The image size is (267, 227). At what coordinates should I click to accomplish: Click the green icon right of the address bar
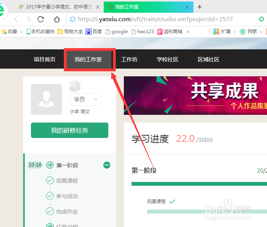261,19
